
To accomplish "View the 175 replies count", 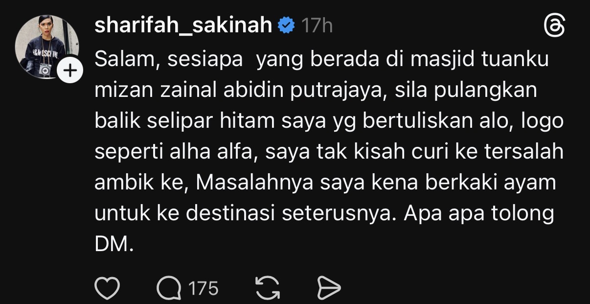I will tap(203, 288).
